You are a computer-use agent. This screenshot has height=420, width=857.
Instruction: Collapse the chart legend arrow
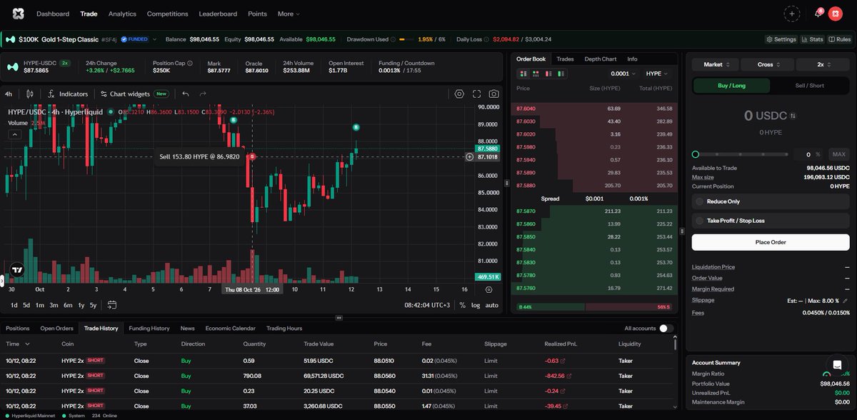(x=14, y=134)
